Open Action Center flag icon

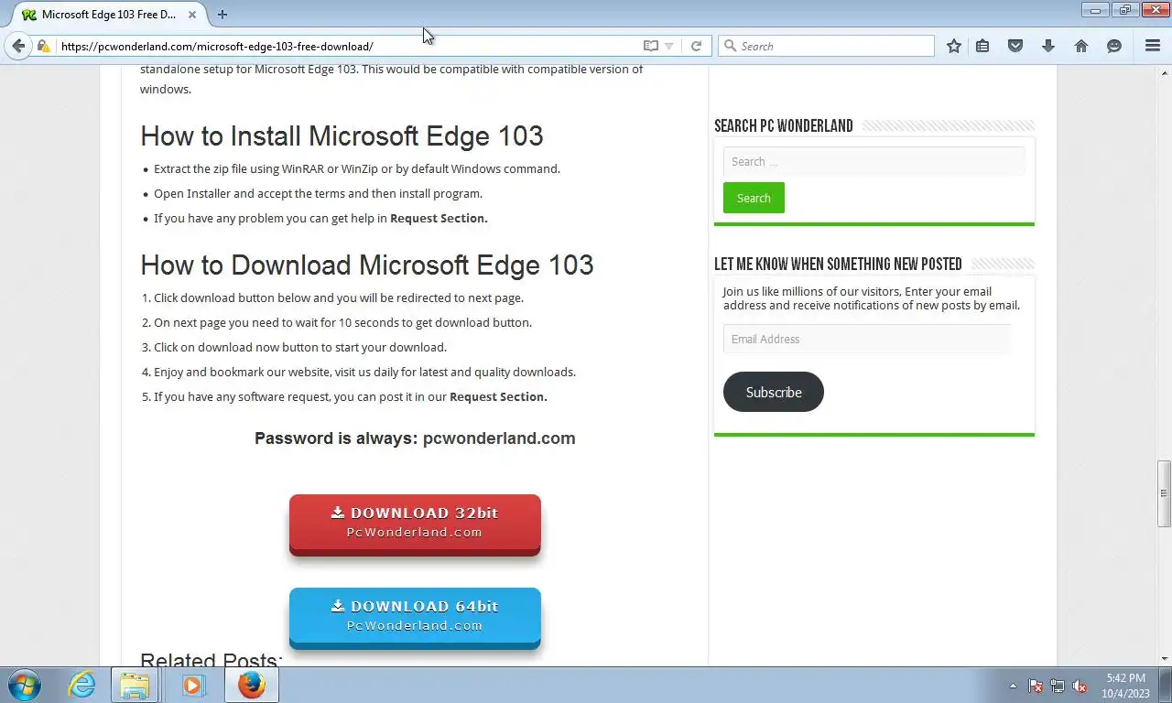click(1036, 686)
